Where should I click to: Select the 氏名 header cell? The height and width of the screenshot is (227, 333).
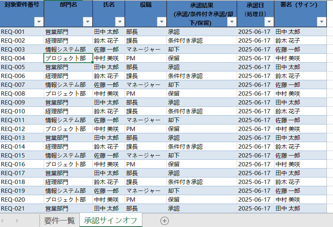pyautogui.click(x=109, y=13)
